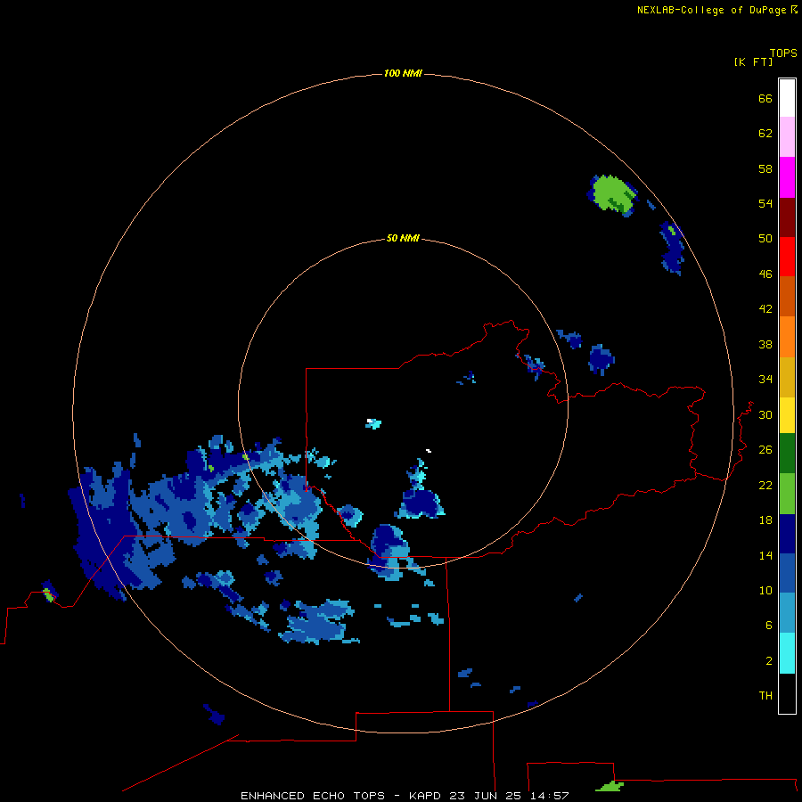Image resolution: width=802 pixels, height=802 pixels.
Task: Click the light green swatch near 22
Action: (x=787, y=494)
